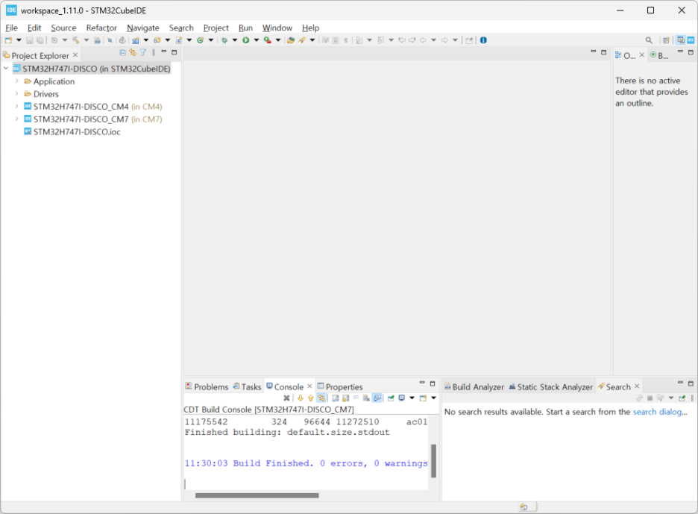Minimize the Console panel group
This screenshot has width=698, height=514.
coord(422,383)
